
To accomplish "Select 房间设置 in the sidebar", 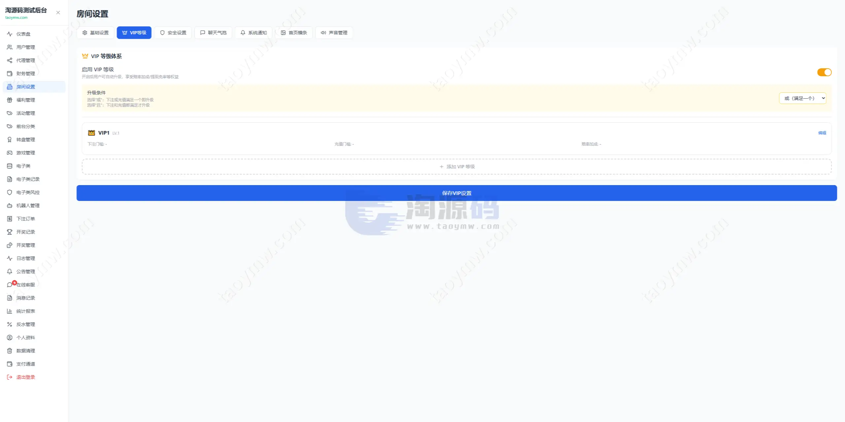I will (x=34, y=87).
